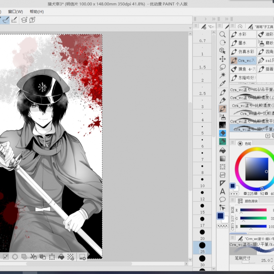Select the Object operation cube tool
This screenshot has height=274, width=274.
click(222, 51)
